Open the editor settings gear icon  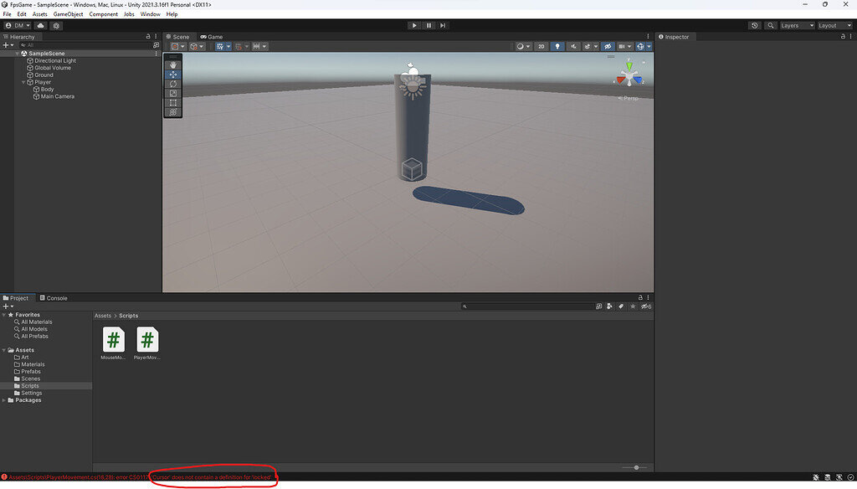click(x=56, y=25)
